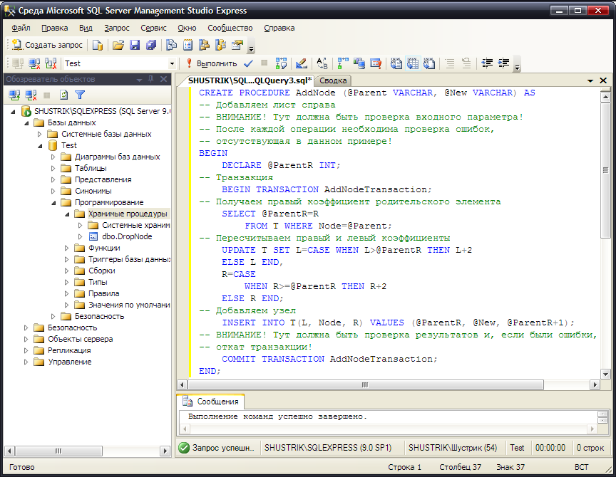
Task: Click the Summary page icon in the toolbar
Action: [x=188, y=45]
